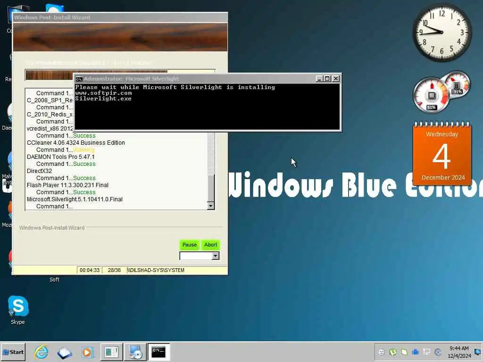
Task: Switch to the command prompt taskbar button
Action: click(158, 352)
